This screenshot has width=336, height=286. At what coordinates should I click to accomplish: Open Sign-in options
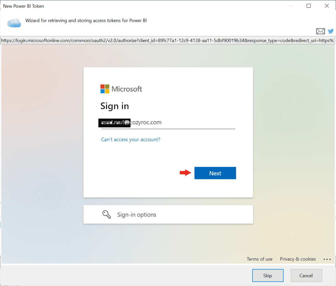tap(168, 214)
